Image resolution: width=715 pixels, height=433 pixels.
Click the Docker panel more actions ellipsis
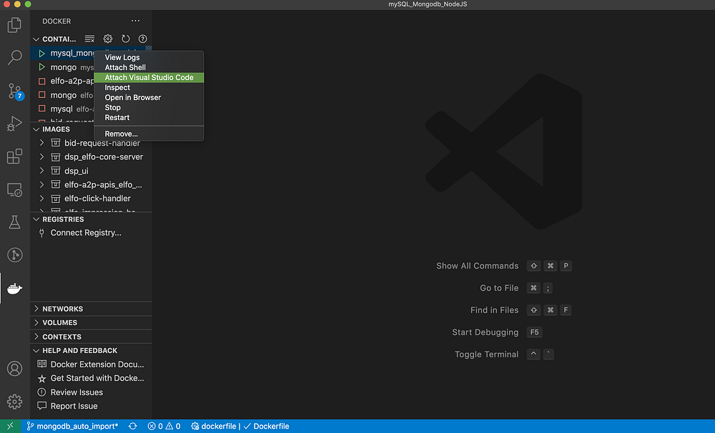pyautogui.click(x=135, y=21)
